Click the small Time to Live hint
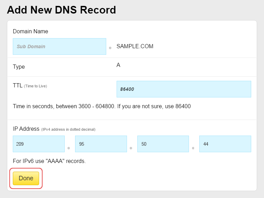The height and width of the screenshot is (198, 264). 35,86
